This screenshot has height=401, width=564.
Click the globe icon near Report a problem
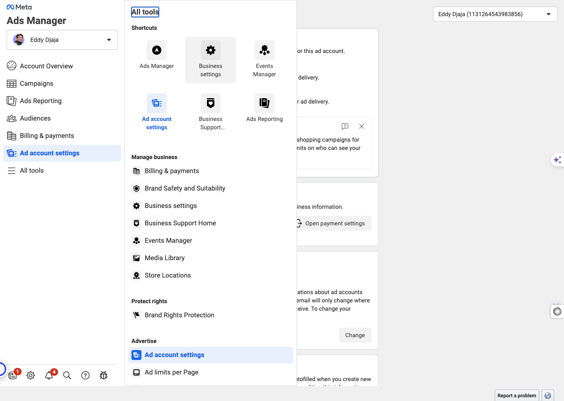tap(548, 396)
